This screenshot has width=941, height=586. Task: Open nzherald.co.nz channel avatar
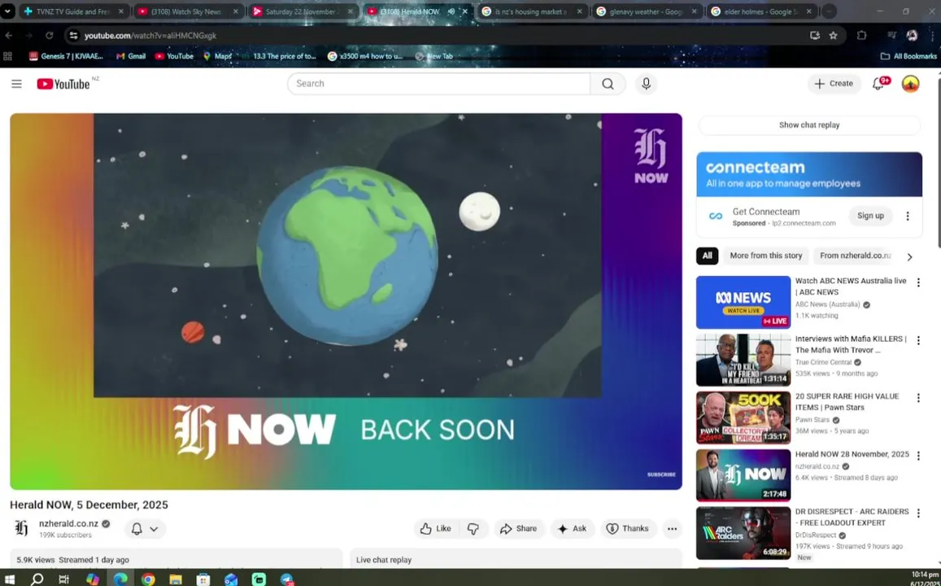tap(22, 528)
